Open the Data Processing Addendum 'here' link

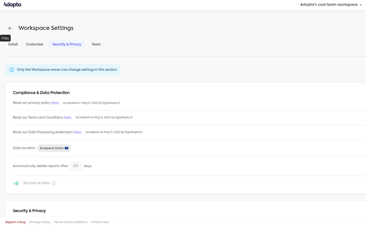pyautogui.click(x=78, y=132)
